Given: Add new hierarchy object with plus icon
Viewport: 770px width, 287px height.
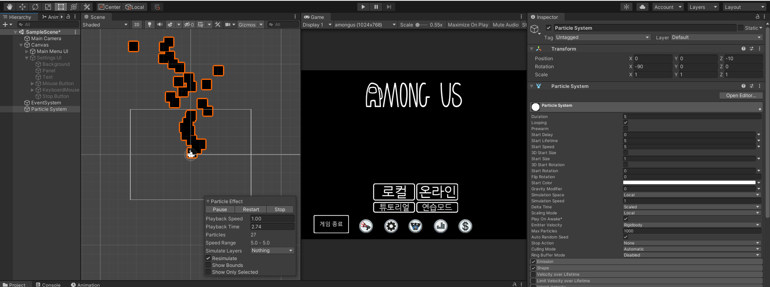Looking at the screenshot, I should pos(5,24).
